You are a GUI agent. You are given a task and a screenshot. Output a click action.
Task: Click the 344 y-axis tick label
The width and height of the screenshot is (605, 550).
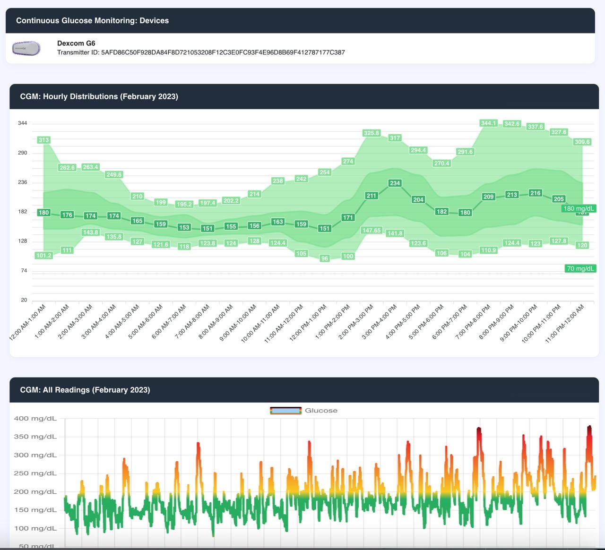(23, 123)
